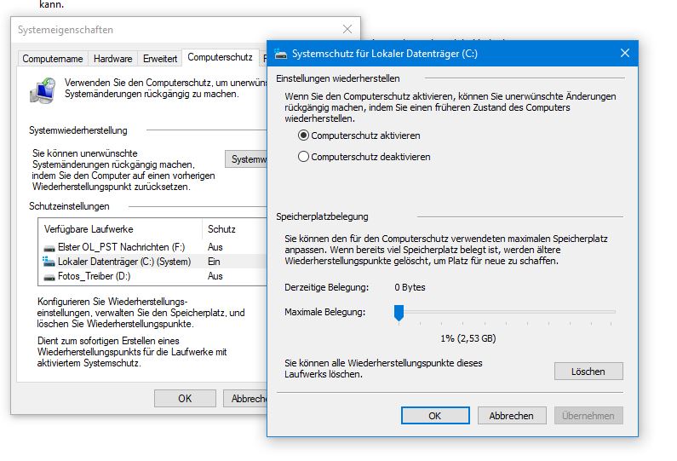Select Fotos_Treiber (D:) drive row
The width and height of the screenshot is (677, 461).
coord(152,276)
